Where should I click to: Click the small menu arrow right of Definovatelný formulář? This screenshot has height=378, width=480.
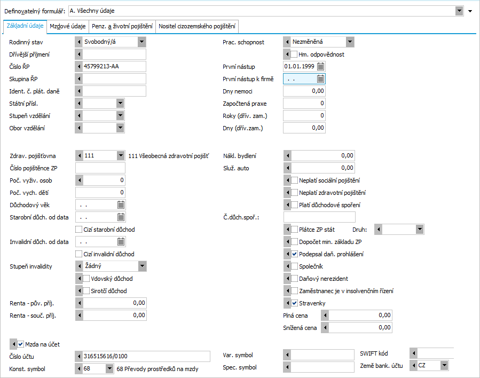click(x=470, y=11)
